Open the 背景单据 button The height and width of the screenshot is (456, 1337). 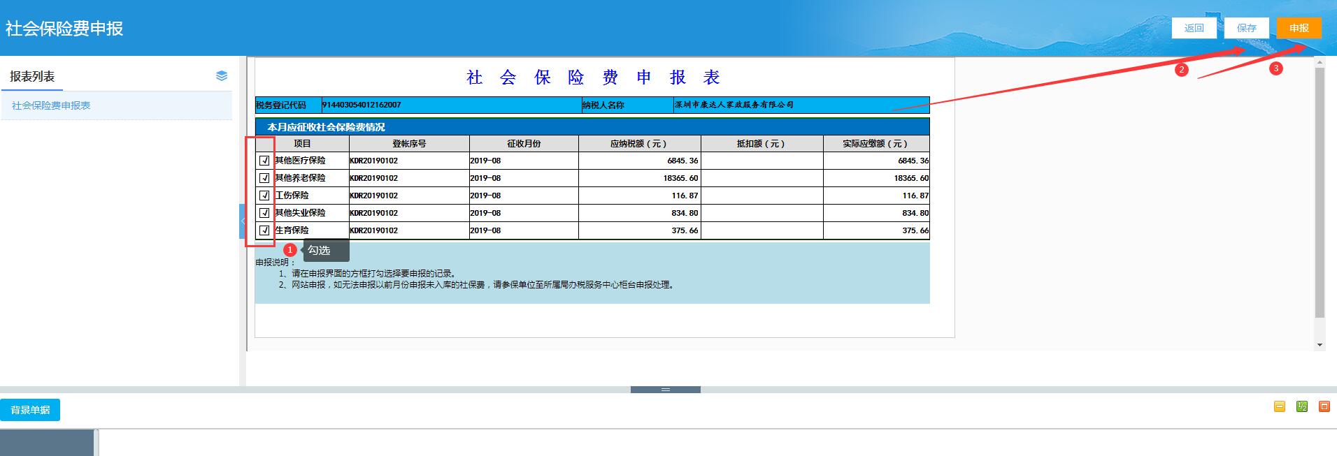click(x=30, y=410)
